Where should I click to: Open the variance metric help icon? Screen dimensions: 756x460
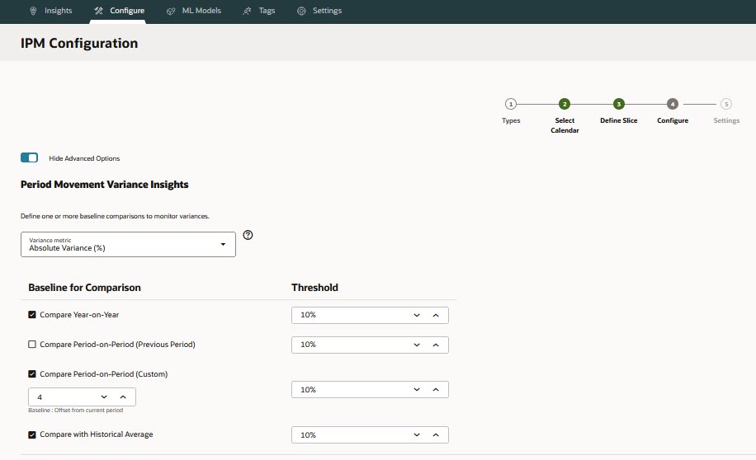[248, 235]
